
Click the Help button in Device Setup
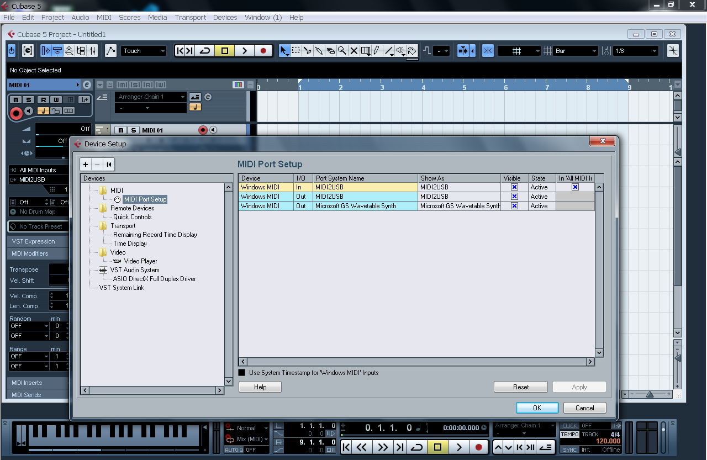pos(260,387)
